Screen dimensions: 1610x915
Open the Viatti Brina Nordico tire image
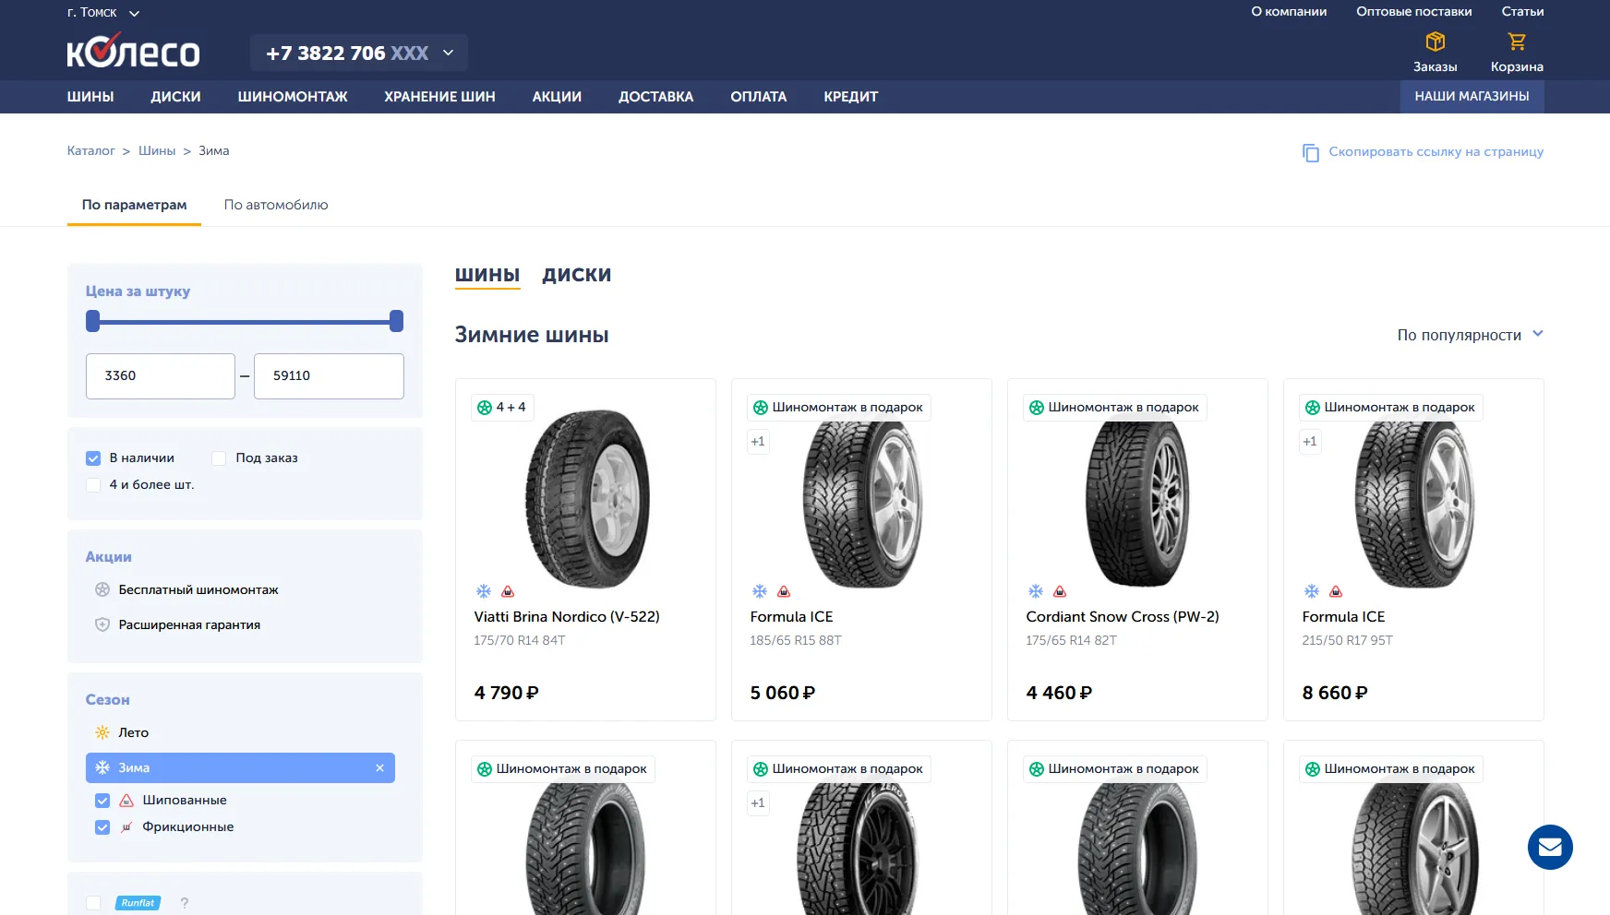pos(587,499)
